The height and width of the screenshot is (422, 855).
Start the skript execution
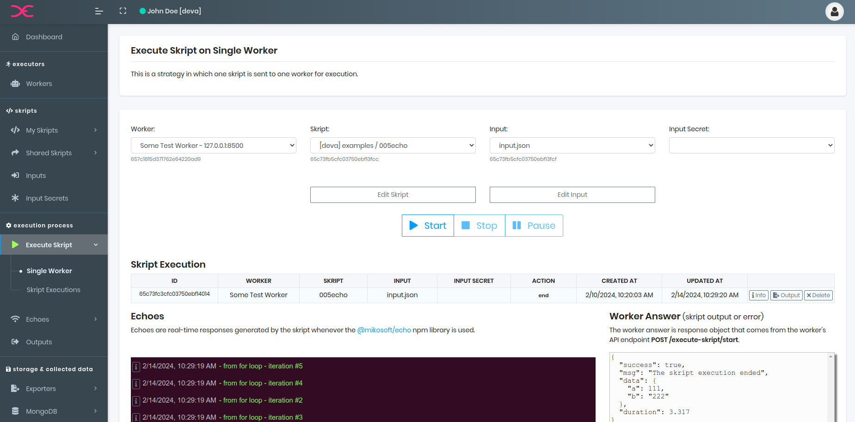[x=428, y=226]
